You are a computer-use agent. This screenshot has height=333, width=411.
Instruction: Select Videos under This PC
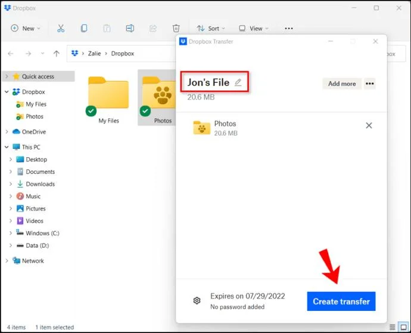tap(35, 221)
